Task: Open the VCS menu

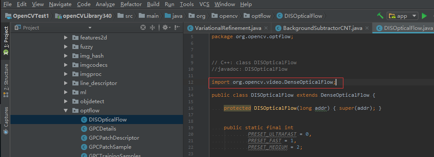Action: (x=204, y=4)
